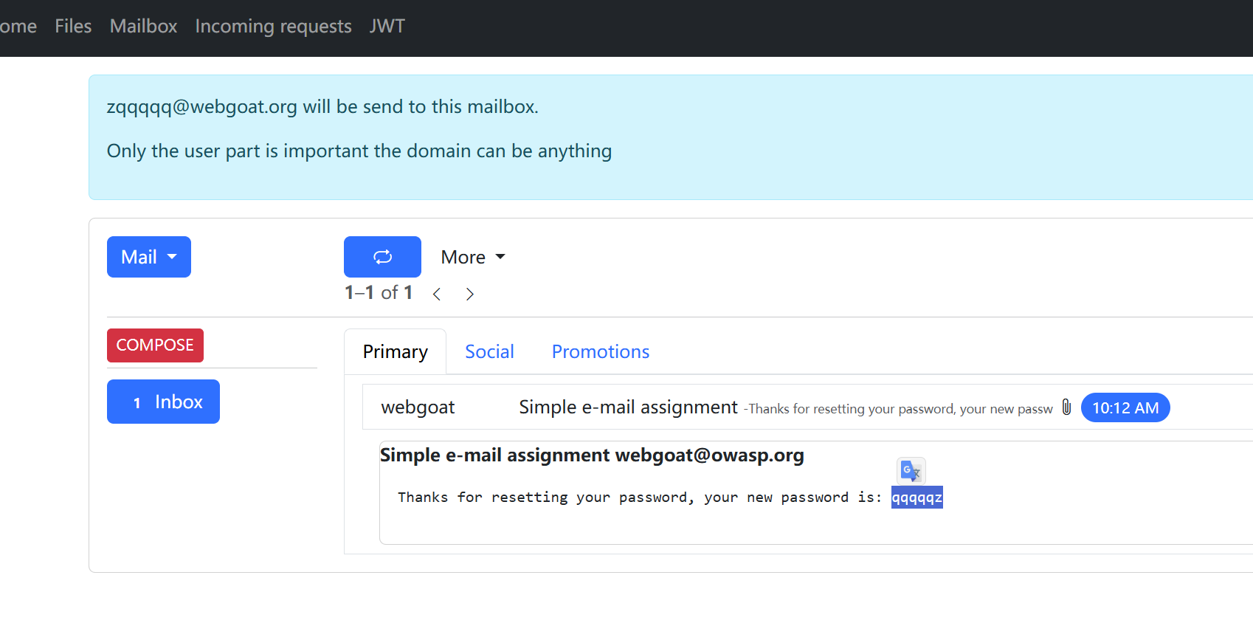Navigate to Incoming requests page
Image resolution: width=1253 pixels, height=640 pixels.
coord(273,27)
